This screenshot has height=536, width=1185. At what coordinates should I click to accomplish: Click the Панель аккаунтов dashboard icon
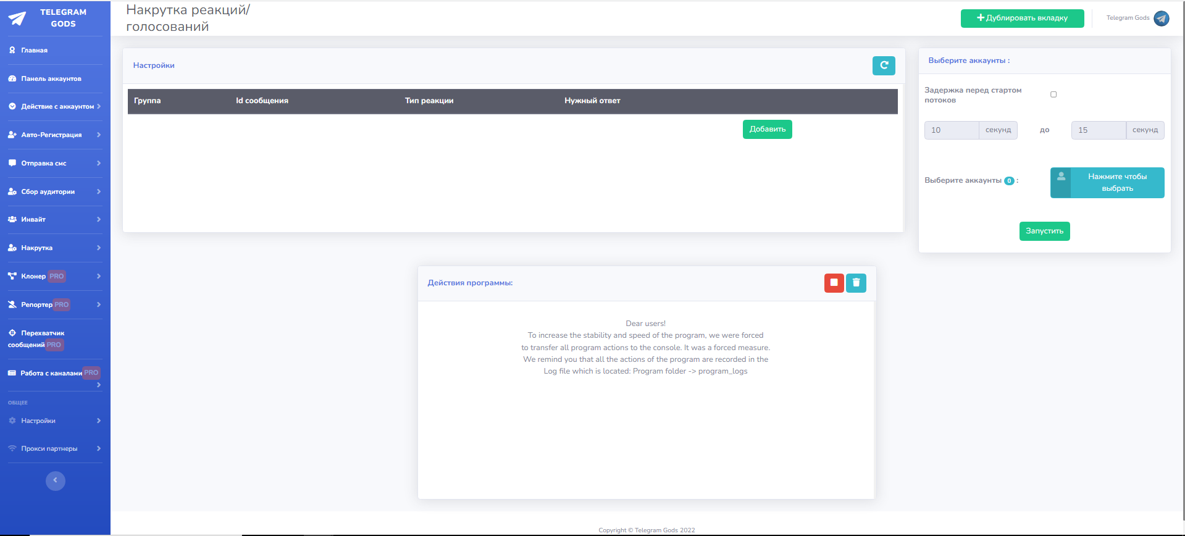pos(12,78)
